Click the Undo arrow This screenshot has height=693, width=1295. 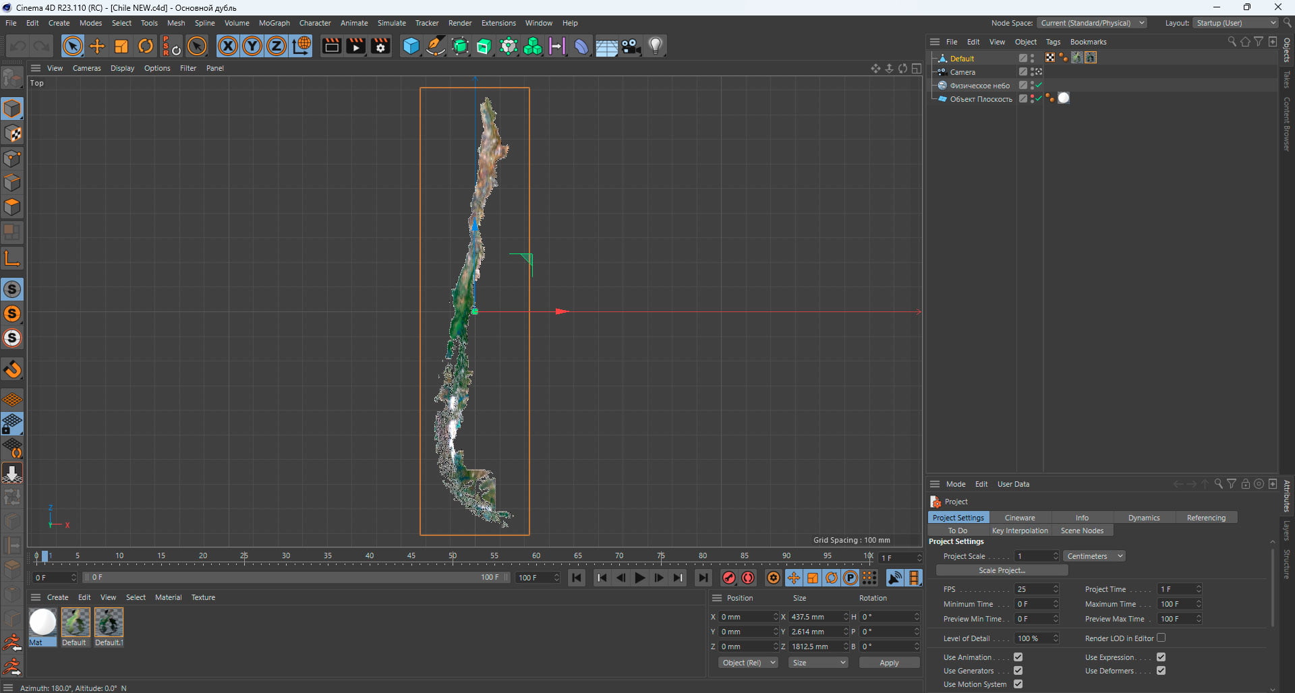pyautogui.click(x=18, y=47)
